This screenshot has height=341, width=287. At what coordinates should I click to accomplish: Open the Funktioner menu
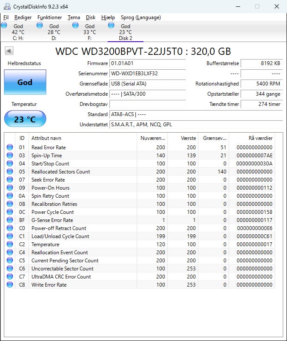coord(49,17)
